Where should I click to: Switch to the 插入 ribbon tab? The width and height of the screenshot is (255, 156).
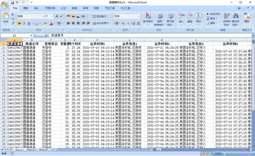point(37,8)
